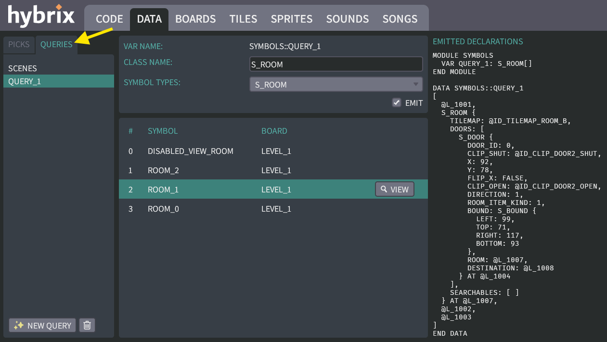Open the QUERIES tab
Viewport: 607px width, 342px height.
pos(56,44)
